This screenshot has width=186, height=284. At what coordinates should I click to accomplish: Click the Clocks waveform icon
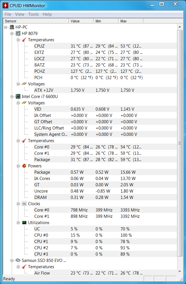[x=24, y=204]
